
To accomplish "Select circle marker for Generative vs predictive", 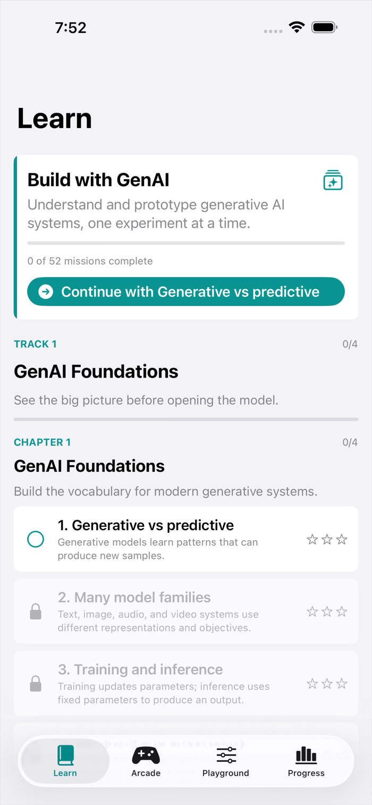I will pos(36,539).
